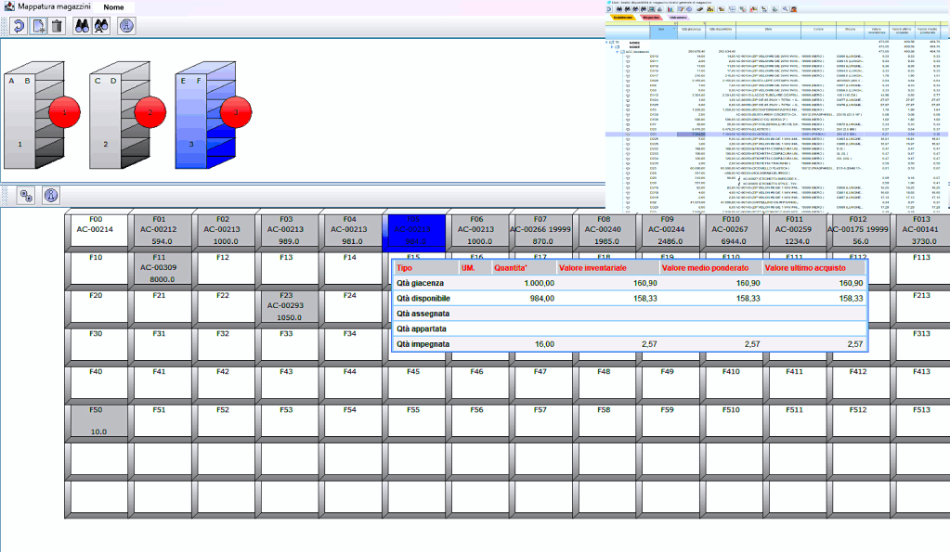Click the new document toolbar icon
Image resolution: width=950 pixels, height=552 pixels.
pyautogui.click(x=38, y=26)
